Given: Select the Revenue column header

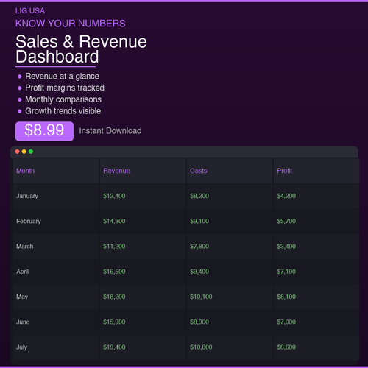Looking at the screenshot, I should pos(116,171).
